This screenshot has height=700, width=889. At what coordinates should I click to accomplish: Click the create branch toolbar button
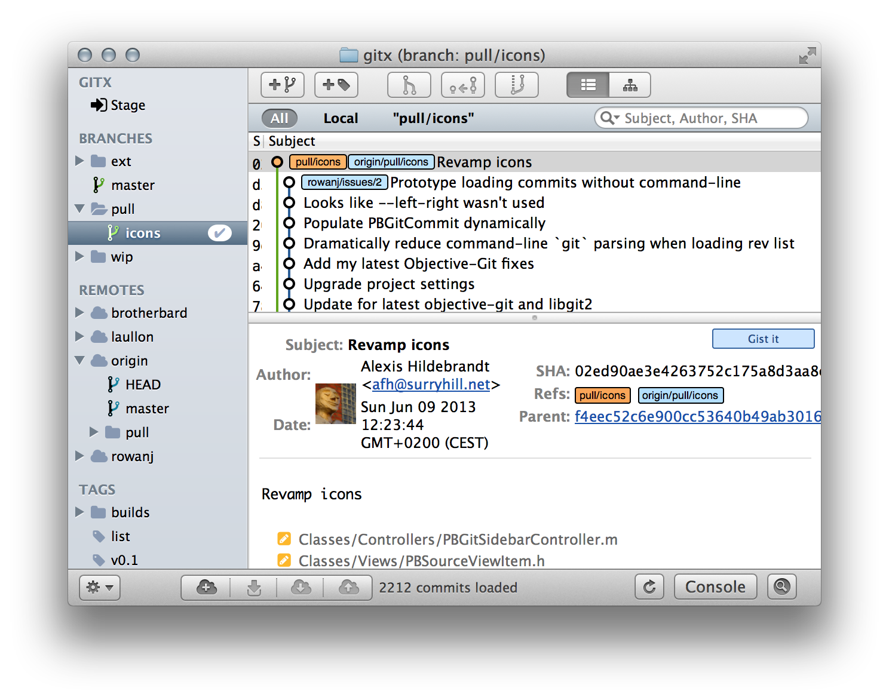(x=283, y=85)
